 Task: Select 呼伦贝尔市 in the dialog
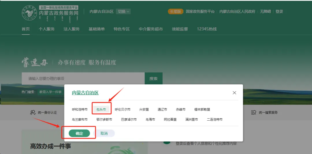(122, 109)
